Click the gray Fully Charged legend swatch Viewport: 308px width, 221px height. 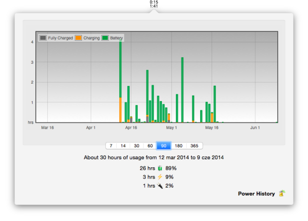click(43, 38)
